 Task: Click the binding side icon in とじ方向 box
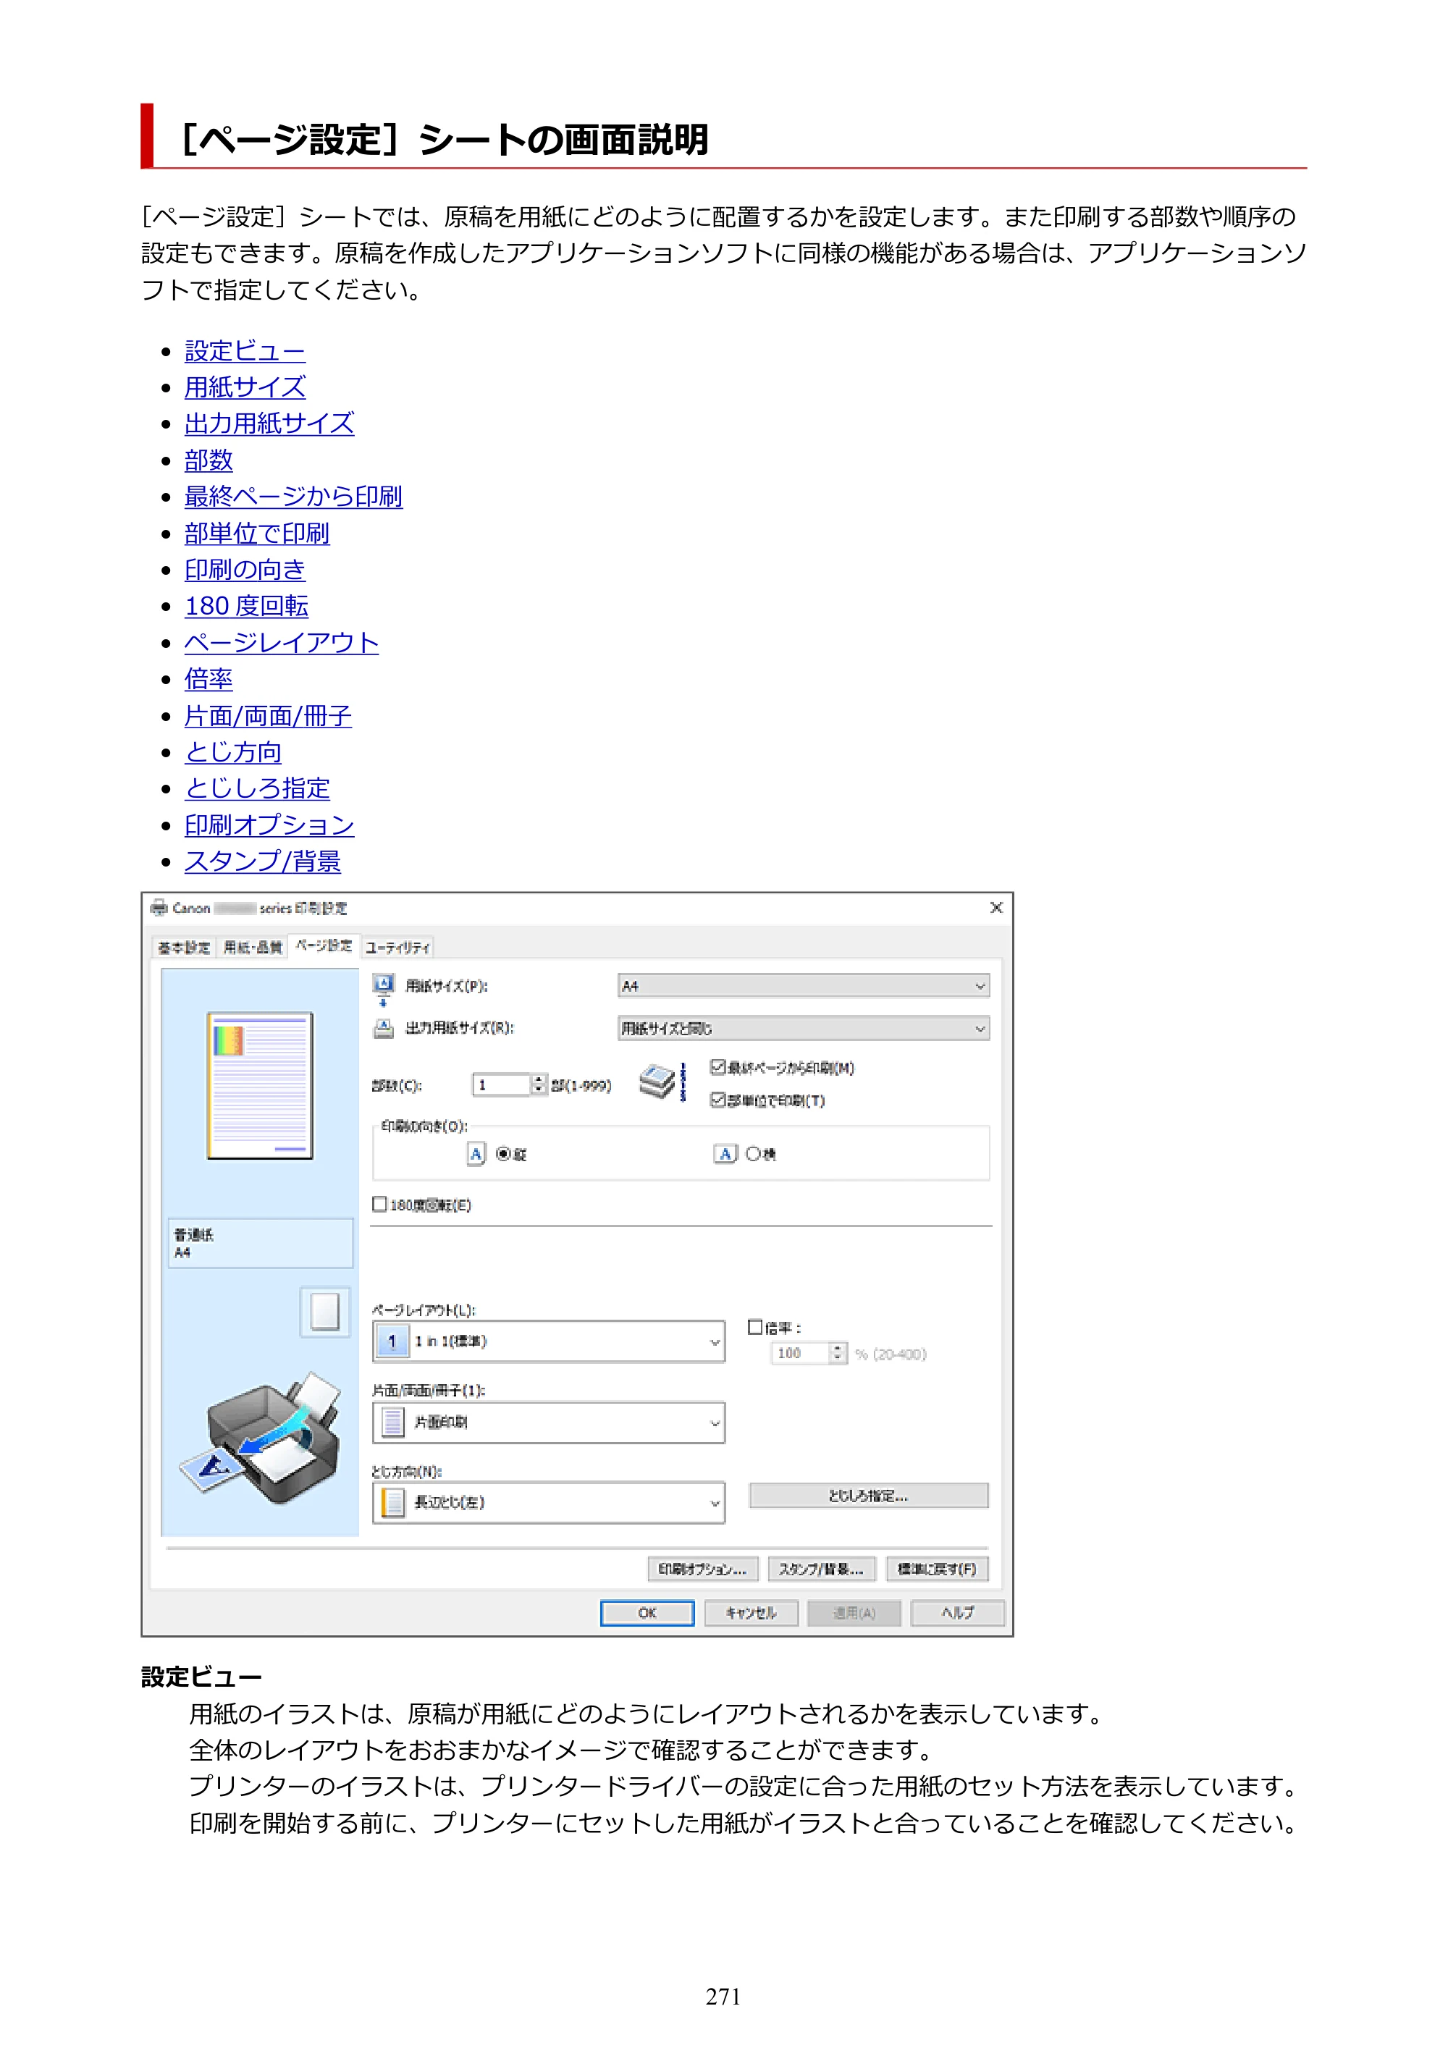(x=392, y=1503)
